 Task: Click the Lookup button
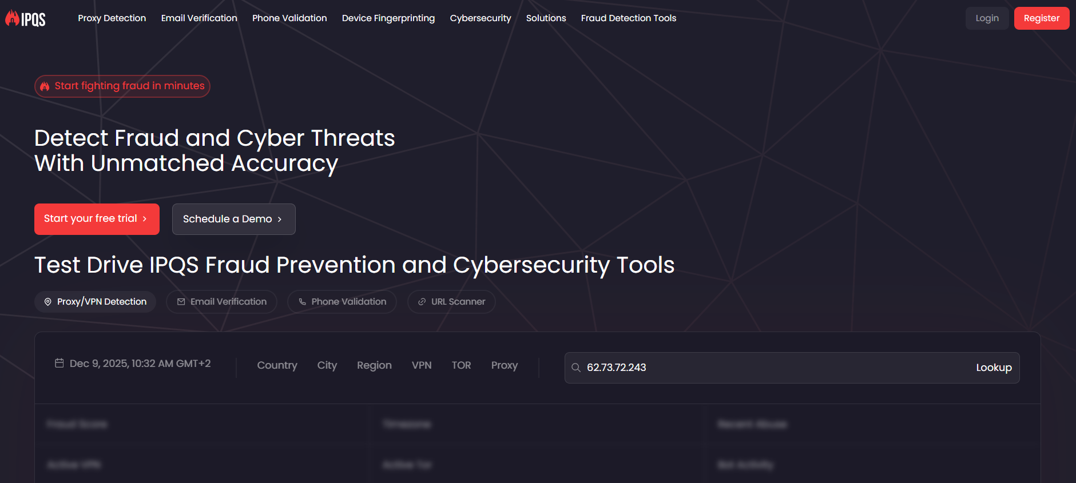[x=994, y=368]
